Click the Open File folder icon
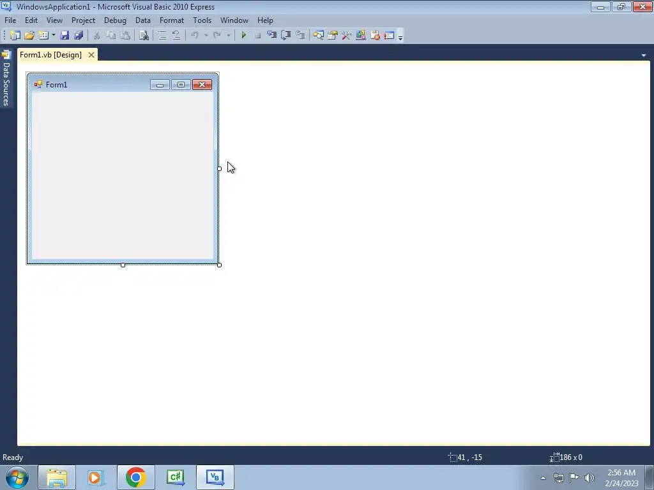 click(x=29, y=36)
